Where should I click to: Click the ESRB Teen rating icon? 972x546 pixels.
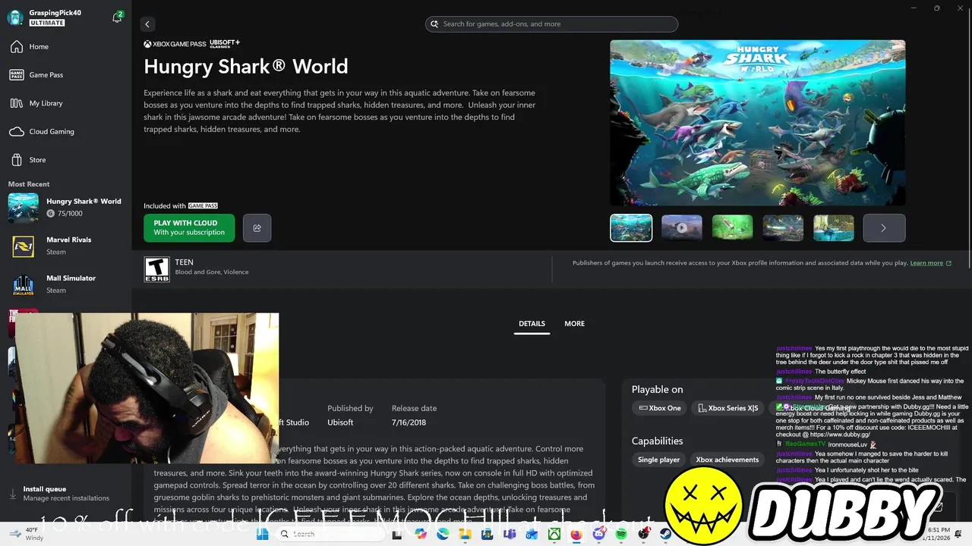156,268
